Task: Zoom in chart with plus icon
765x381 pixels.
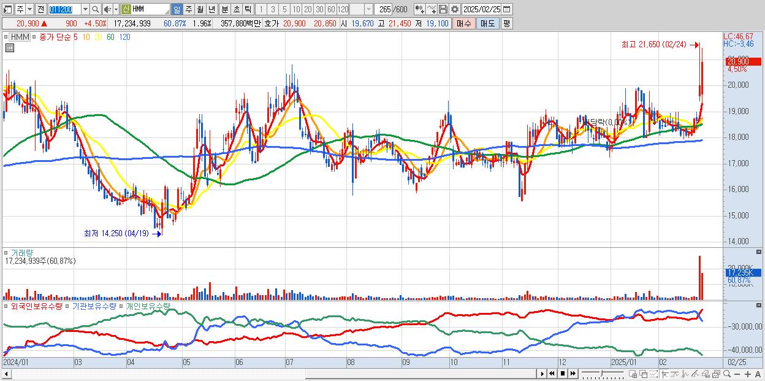Action: [748, 374]
